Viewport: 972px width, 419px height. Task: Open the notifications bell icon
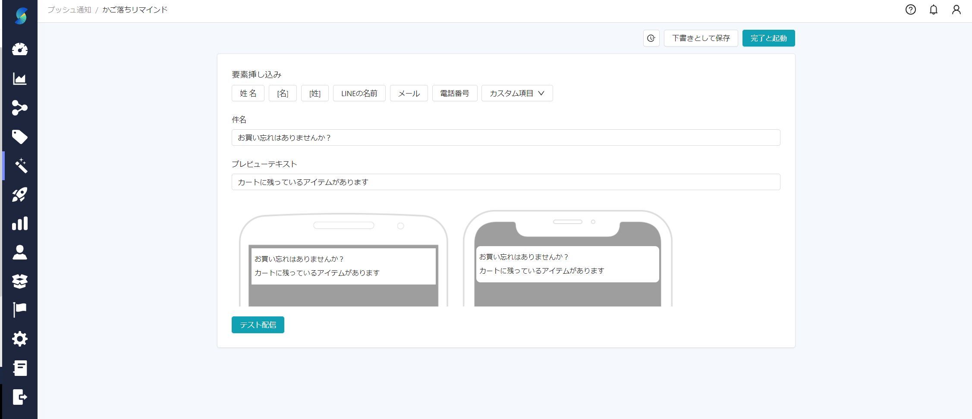[x=933, y=10]
